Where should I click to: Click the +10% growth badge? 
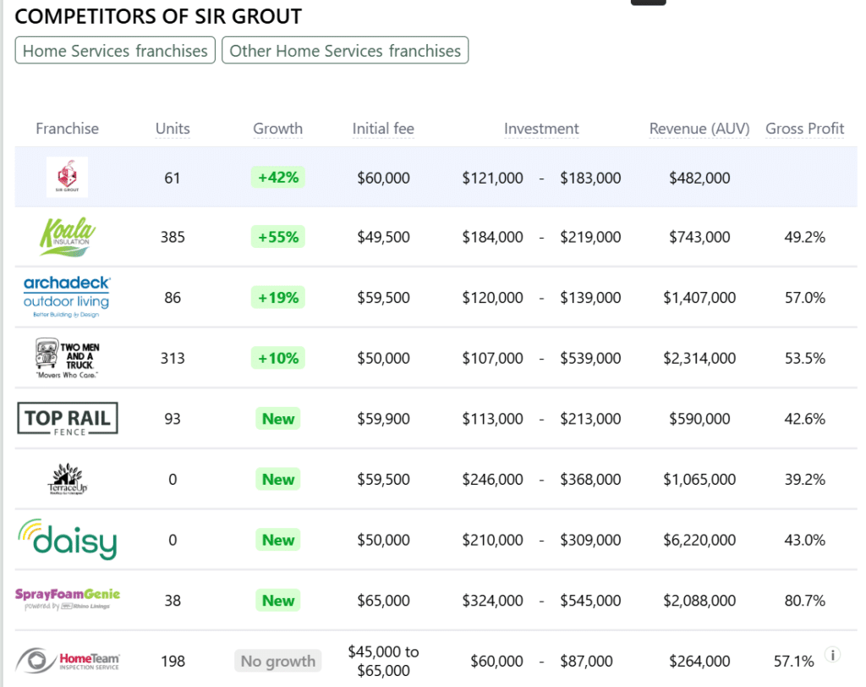(x=277, y=358)
